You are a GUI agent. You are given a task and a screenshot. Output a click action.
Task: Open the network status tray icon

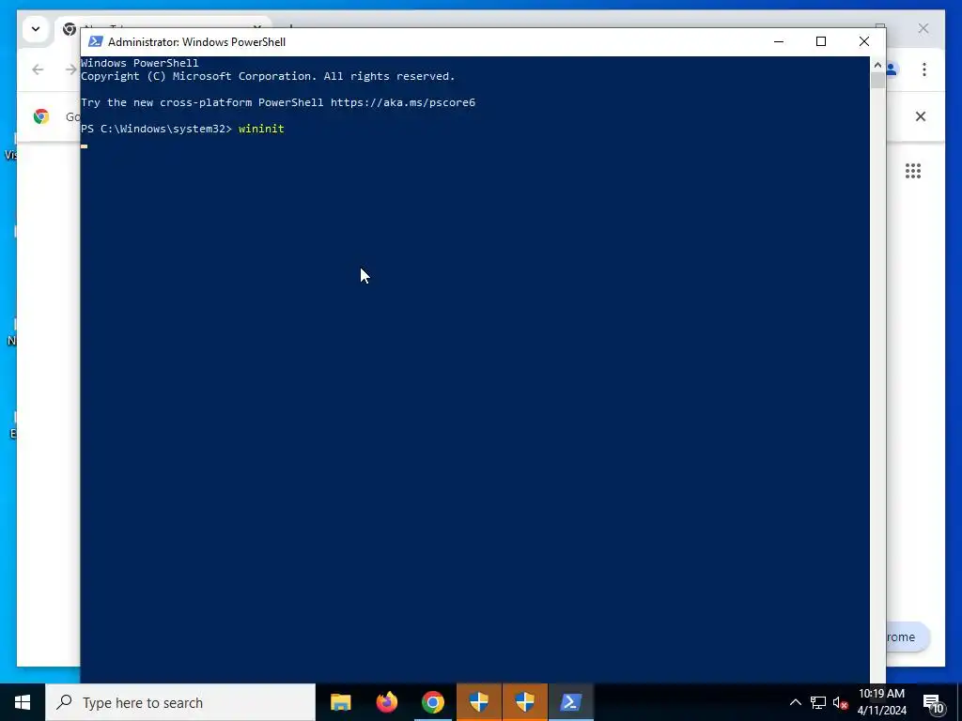click(x=818, y=702)
